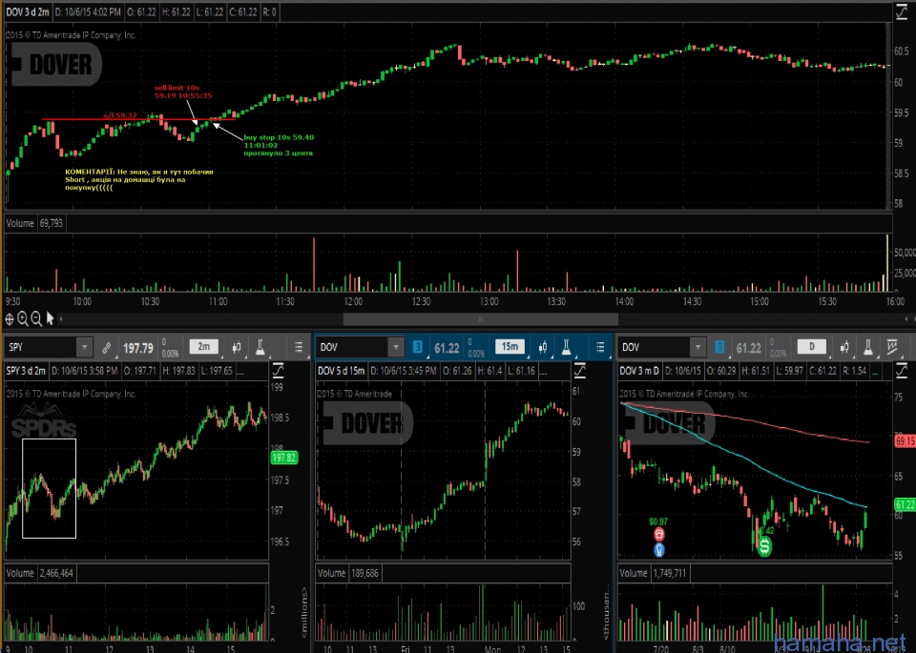
Task: Click the link icon beside the SPY symbol
Action: coord(106,348)
